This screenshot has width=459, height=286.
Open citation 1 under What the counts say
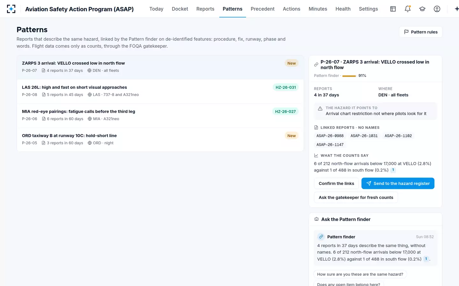point(393,170)
